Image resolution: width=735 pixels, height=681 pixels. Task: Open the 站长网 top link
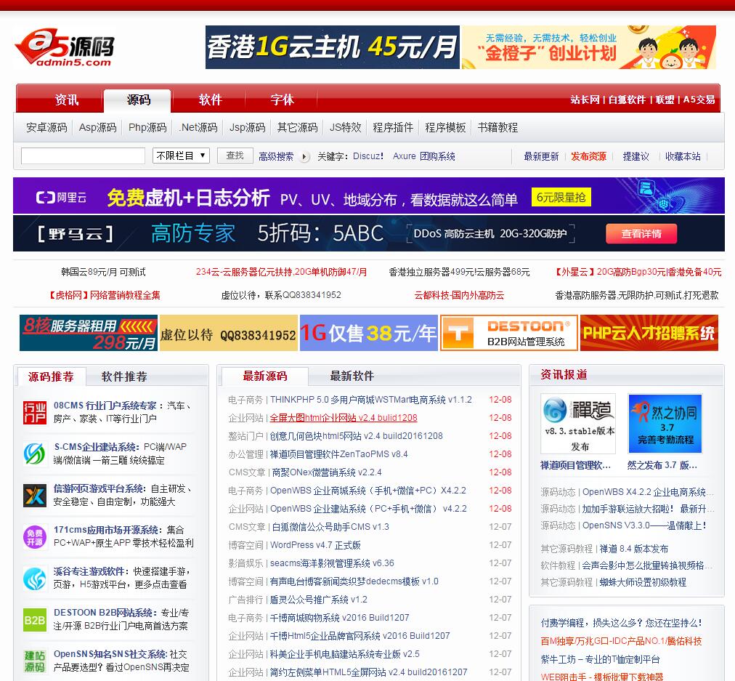[x=585, y=100]
